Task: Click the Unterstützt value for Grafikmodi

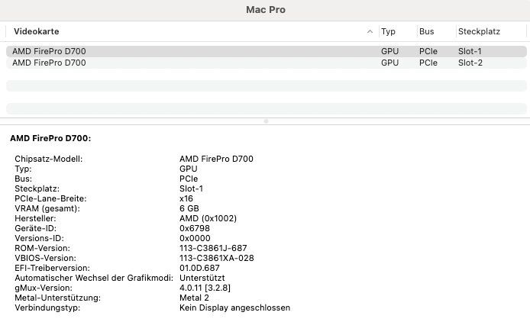Action: pos(202,278)
